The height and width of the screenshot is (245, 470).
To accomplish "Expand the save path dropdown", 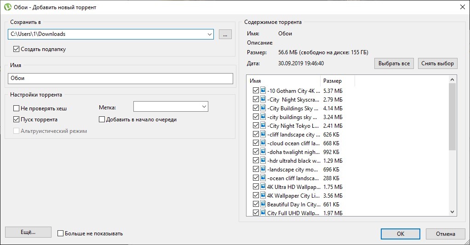I will click(209, 34).
